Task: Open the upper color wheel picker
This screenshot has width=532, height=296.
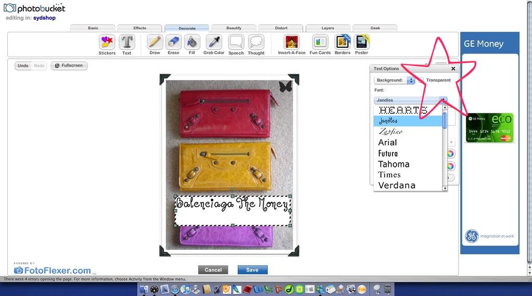Action: pos(450,153)
